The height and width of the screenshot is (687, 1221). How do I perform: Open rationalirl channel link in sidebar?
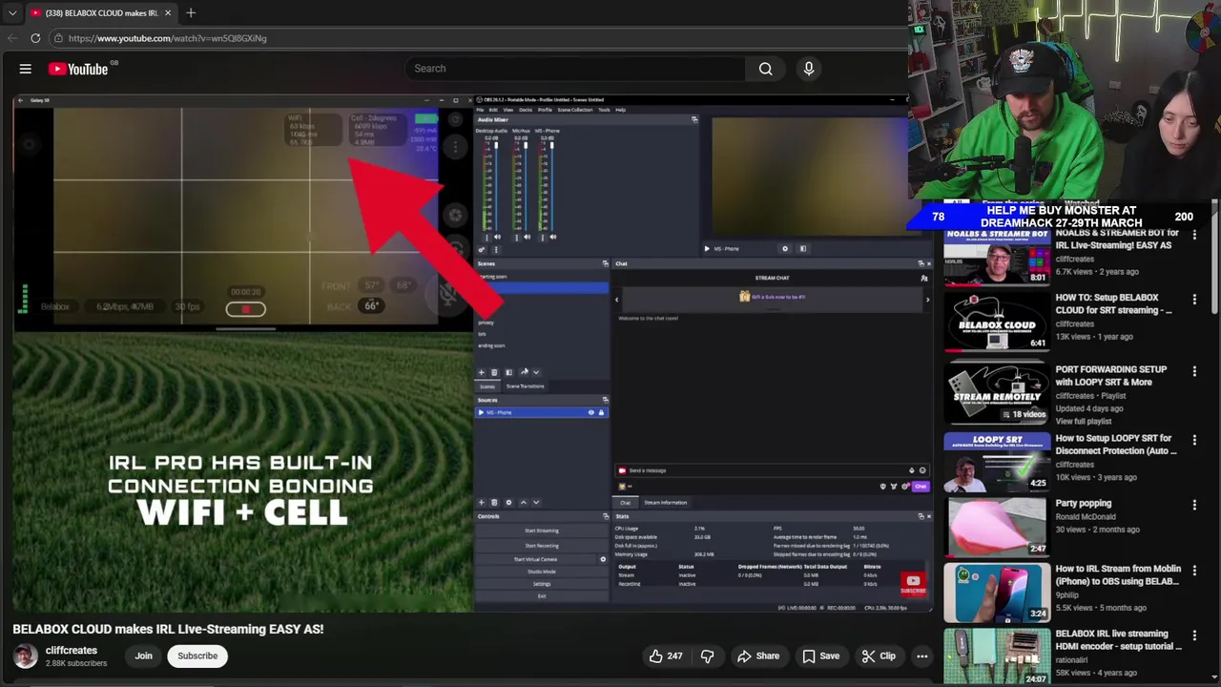click(x=1071, y=659)
